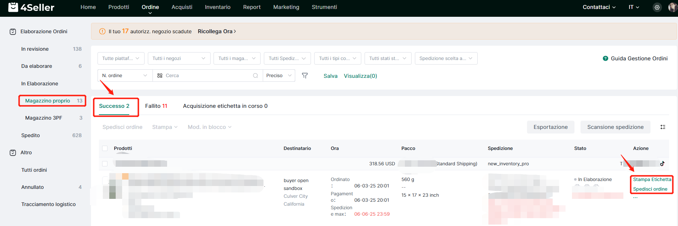Click the grid icon in search field
The image size is (678, 226).
(160, 76)
